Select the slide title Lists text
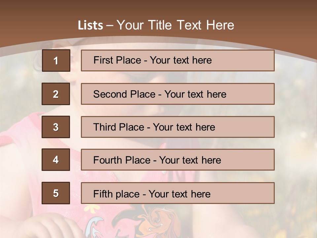The image size is (317, 238). (x=156, y=25)
